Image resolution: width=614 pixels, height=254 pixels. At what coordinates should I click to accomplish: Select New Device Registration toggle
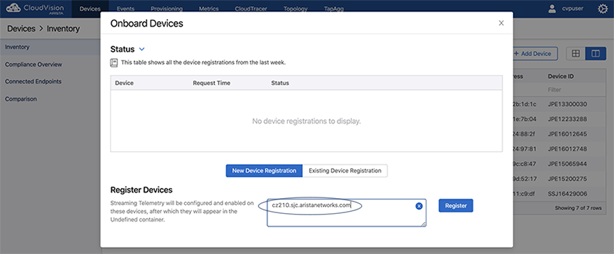(264, 170)
